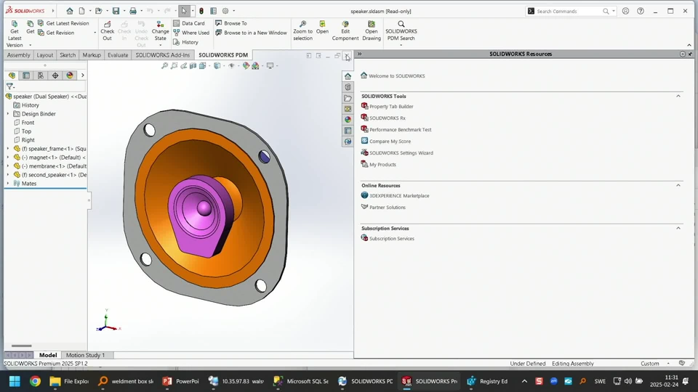Screen dimensions: 698x392
Task: Switch to the Markup ribbon tab
Action: point(92,55)
